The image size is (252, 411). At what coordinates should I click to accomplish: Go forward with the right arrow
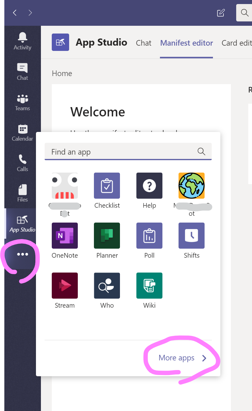tap(30, 13)
